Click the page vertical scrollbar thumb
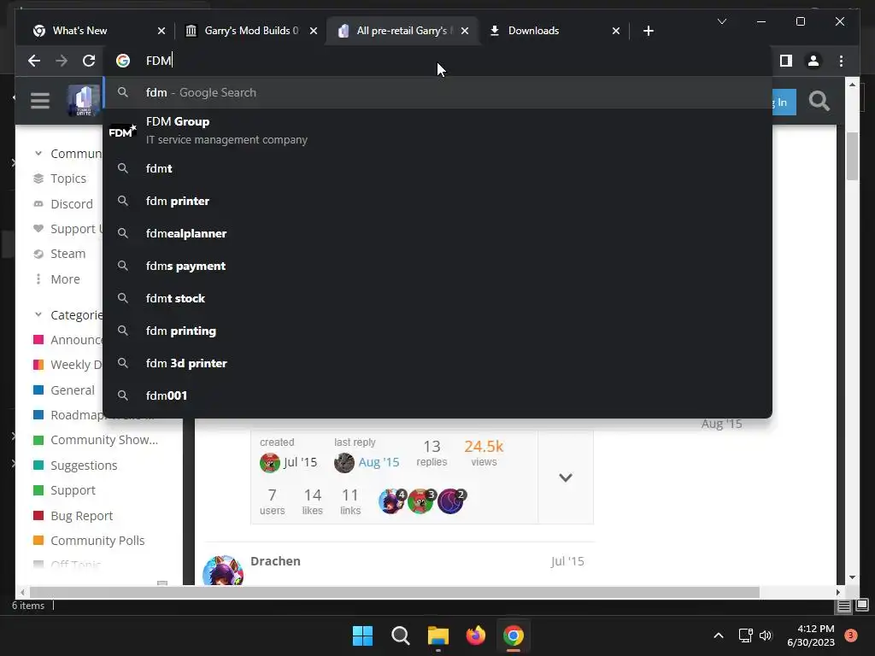 point(852,156)
